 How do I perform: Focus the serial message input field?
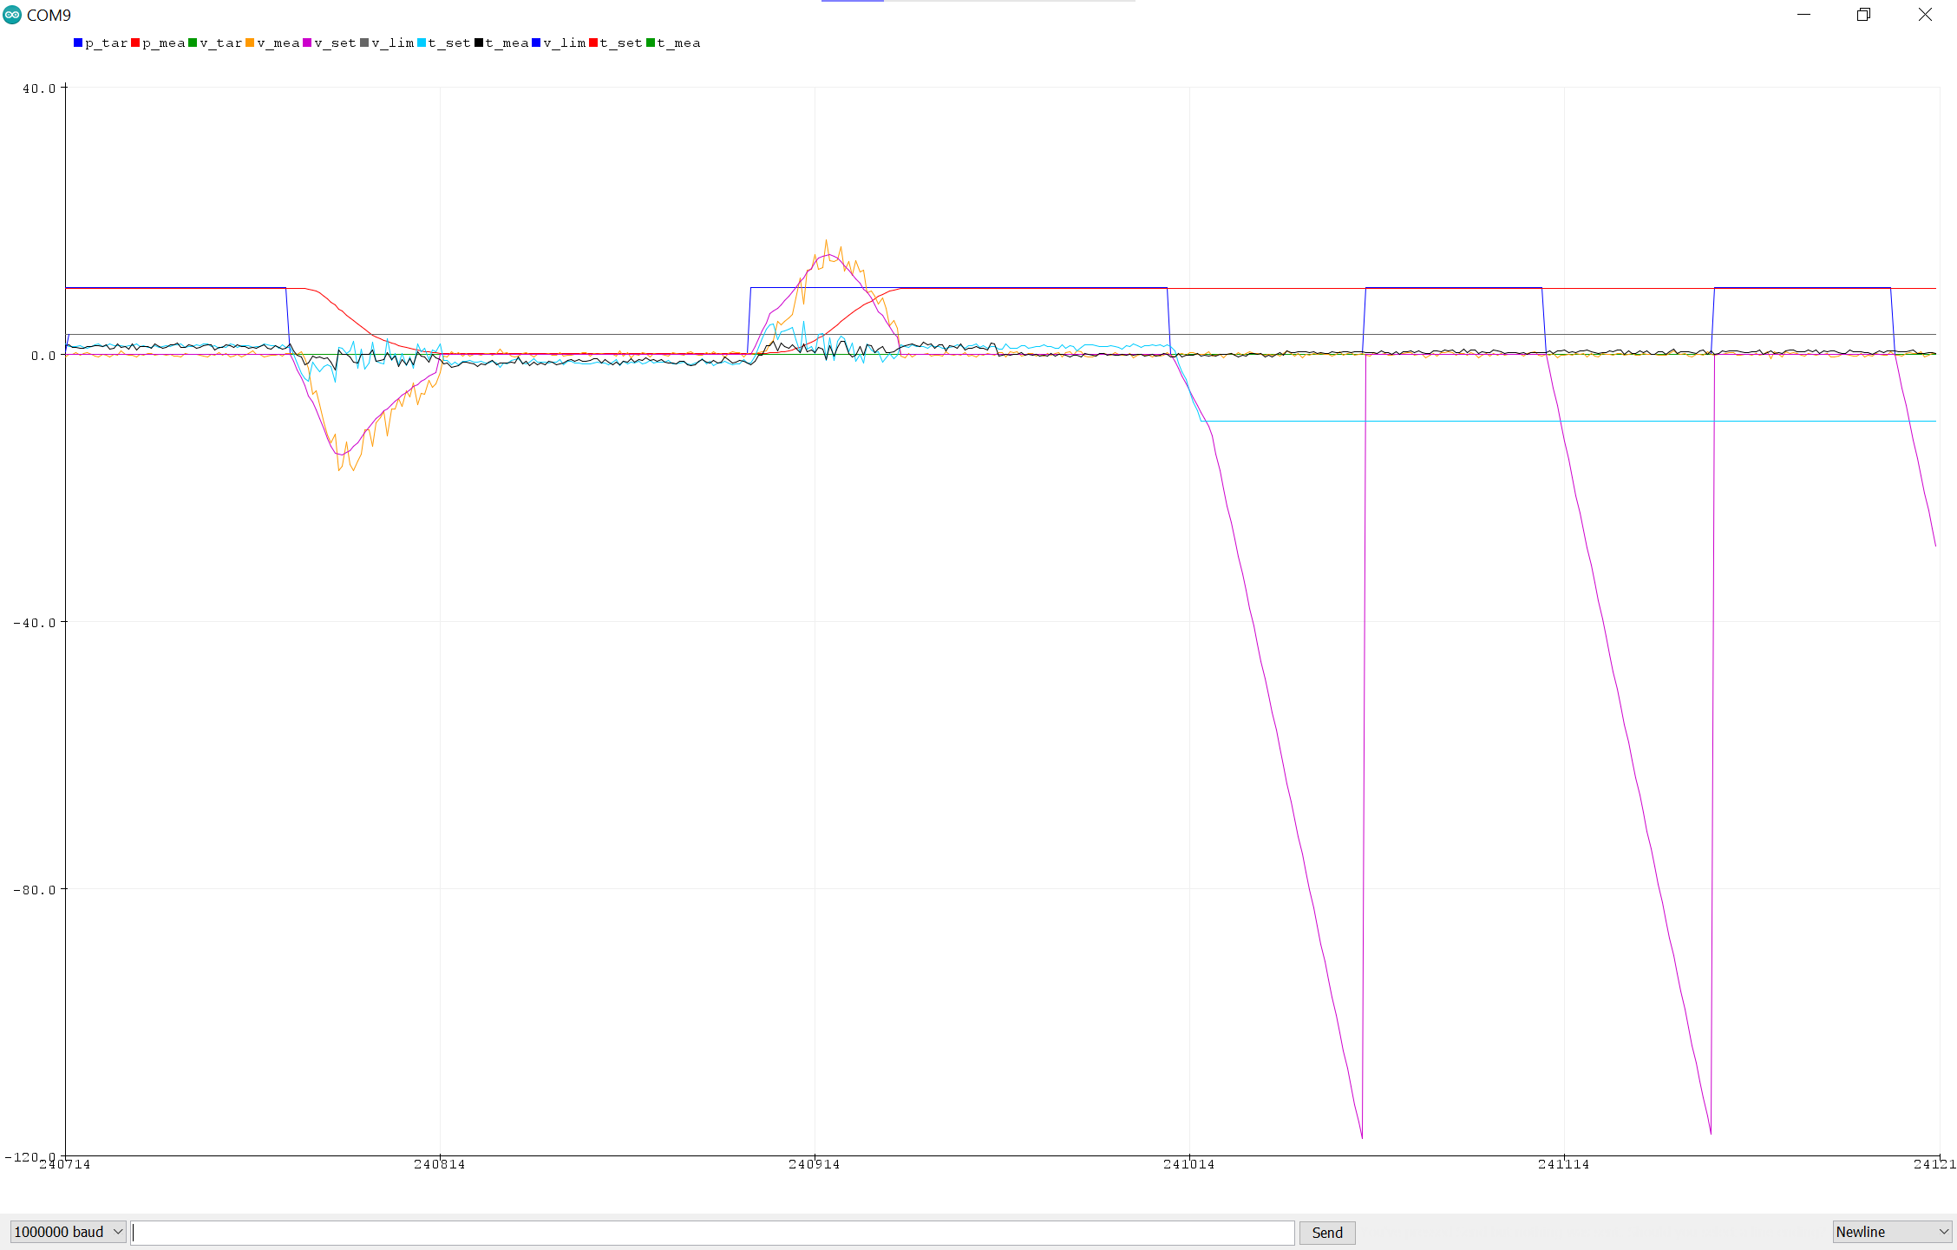711,1232
